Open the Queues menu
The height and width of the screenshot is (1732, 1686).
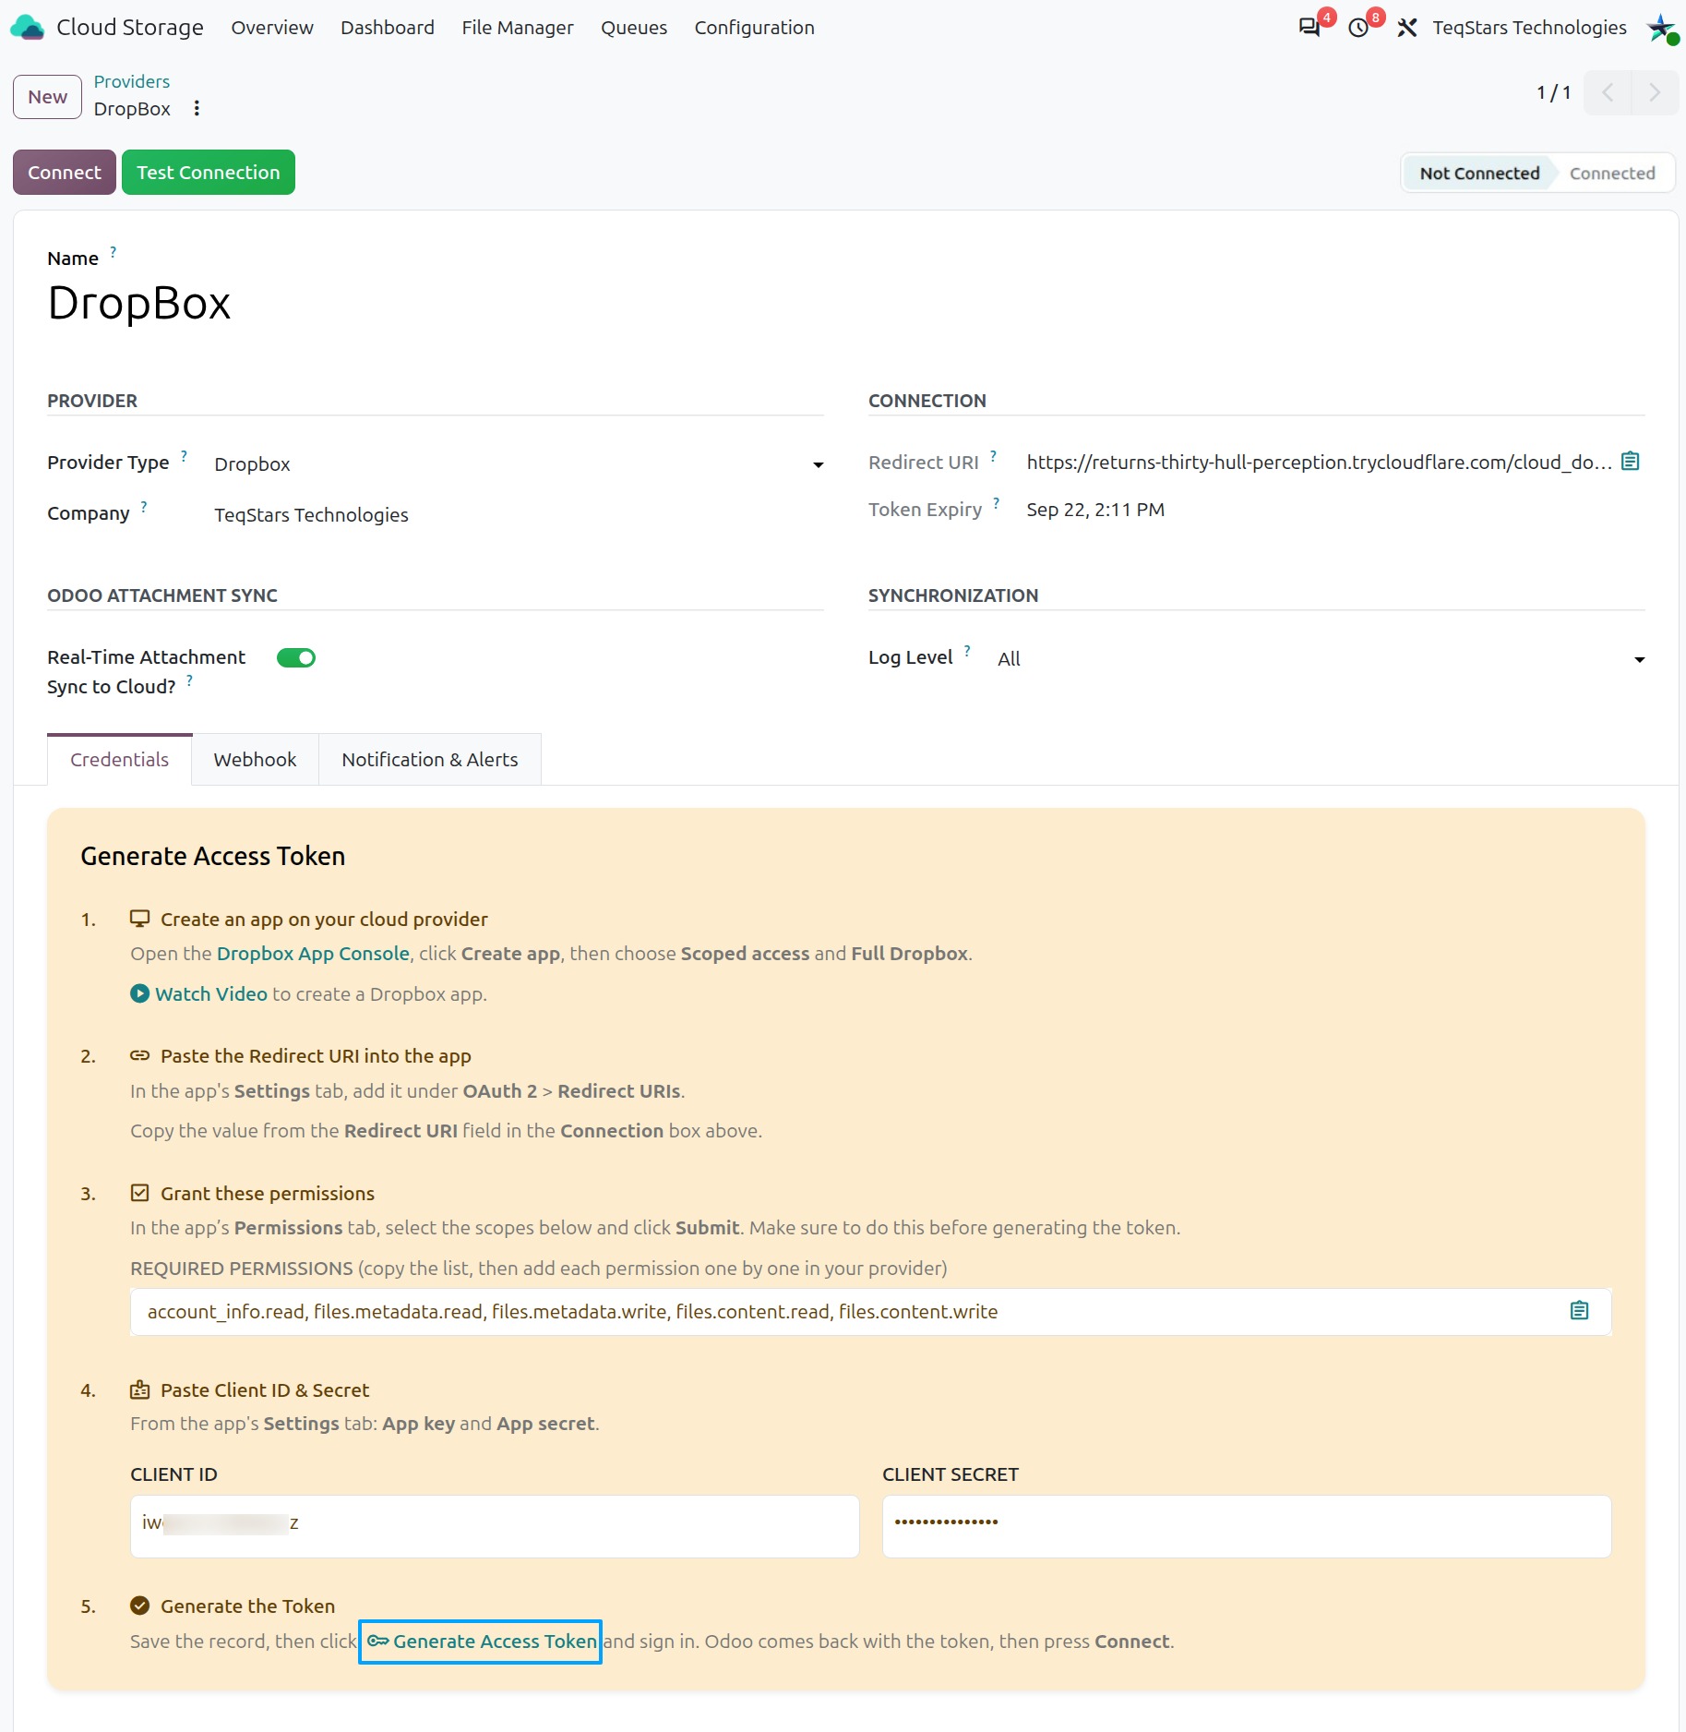(634, 28)
